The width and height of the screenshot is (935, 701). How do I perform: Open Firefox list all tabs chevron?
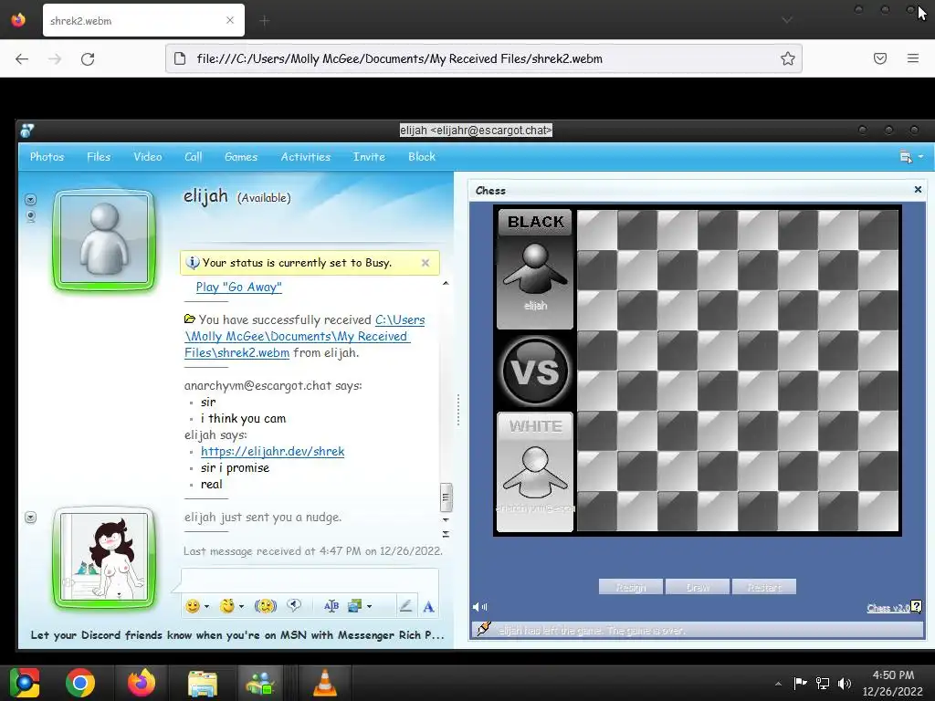[787, 20]
